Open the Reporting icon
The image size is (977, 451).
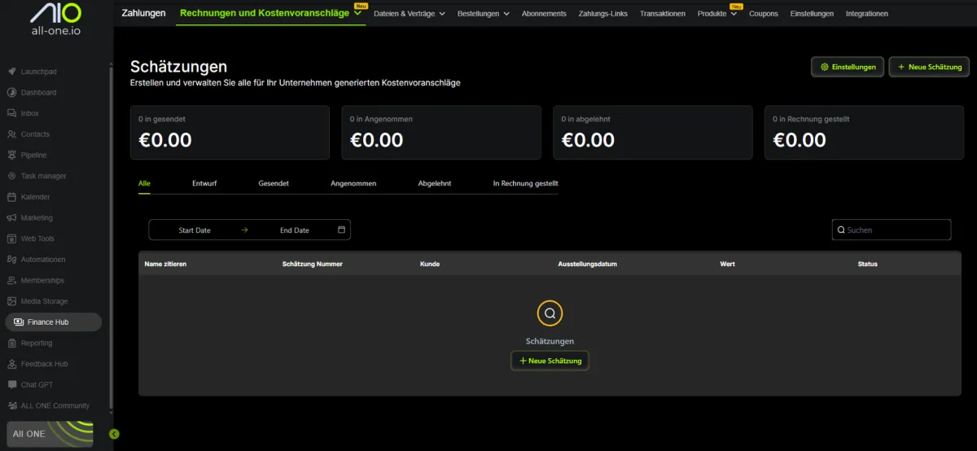click(12, 344)
